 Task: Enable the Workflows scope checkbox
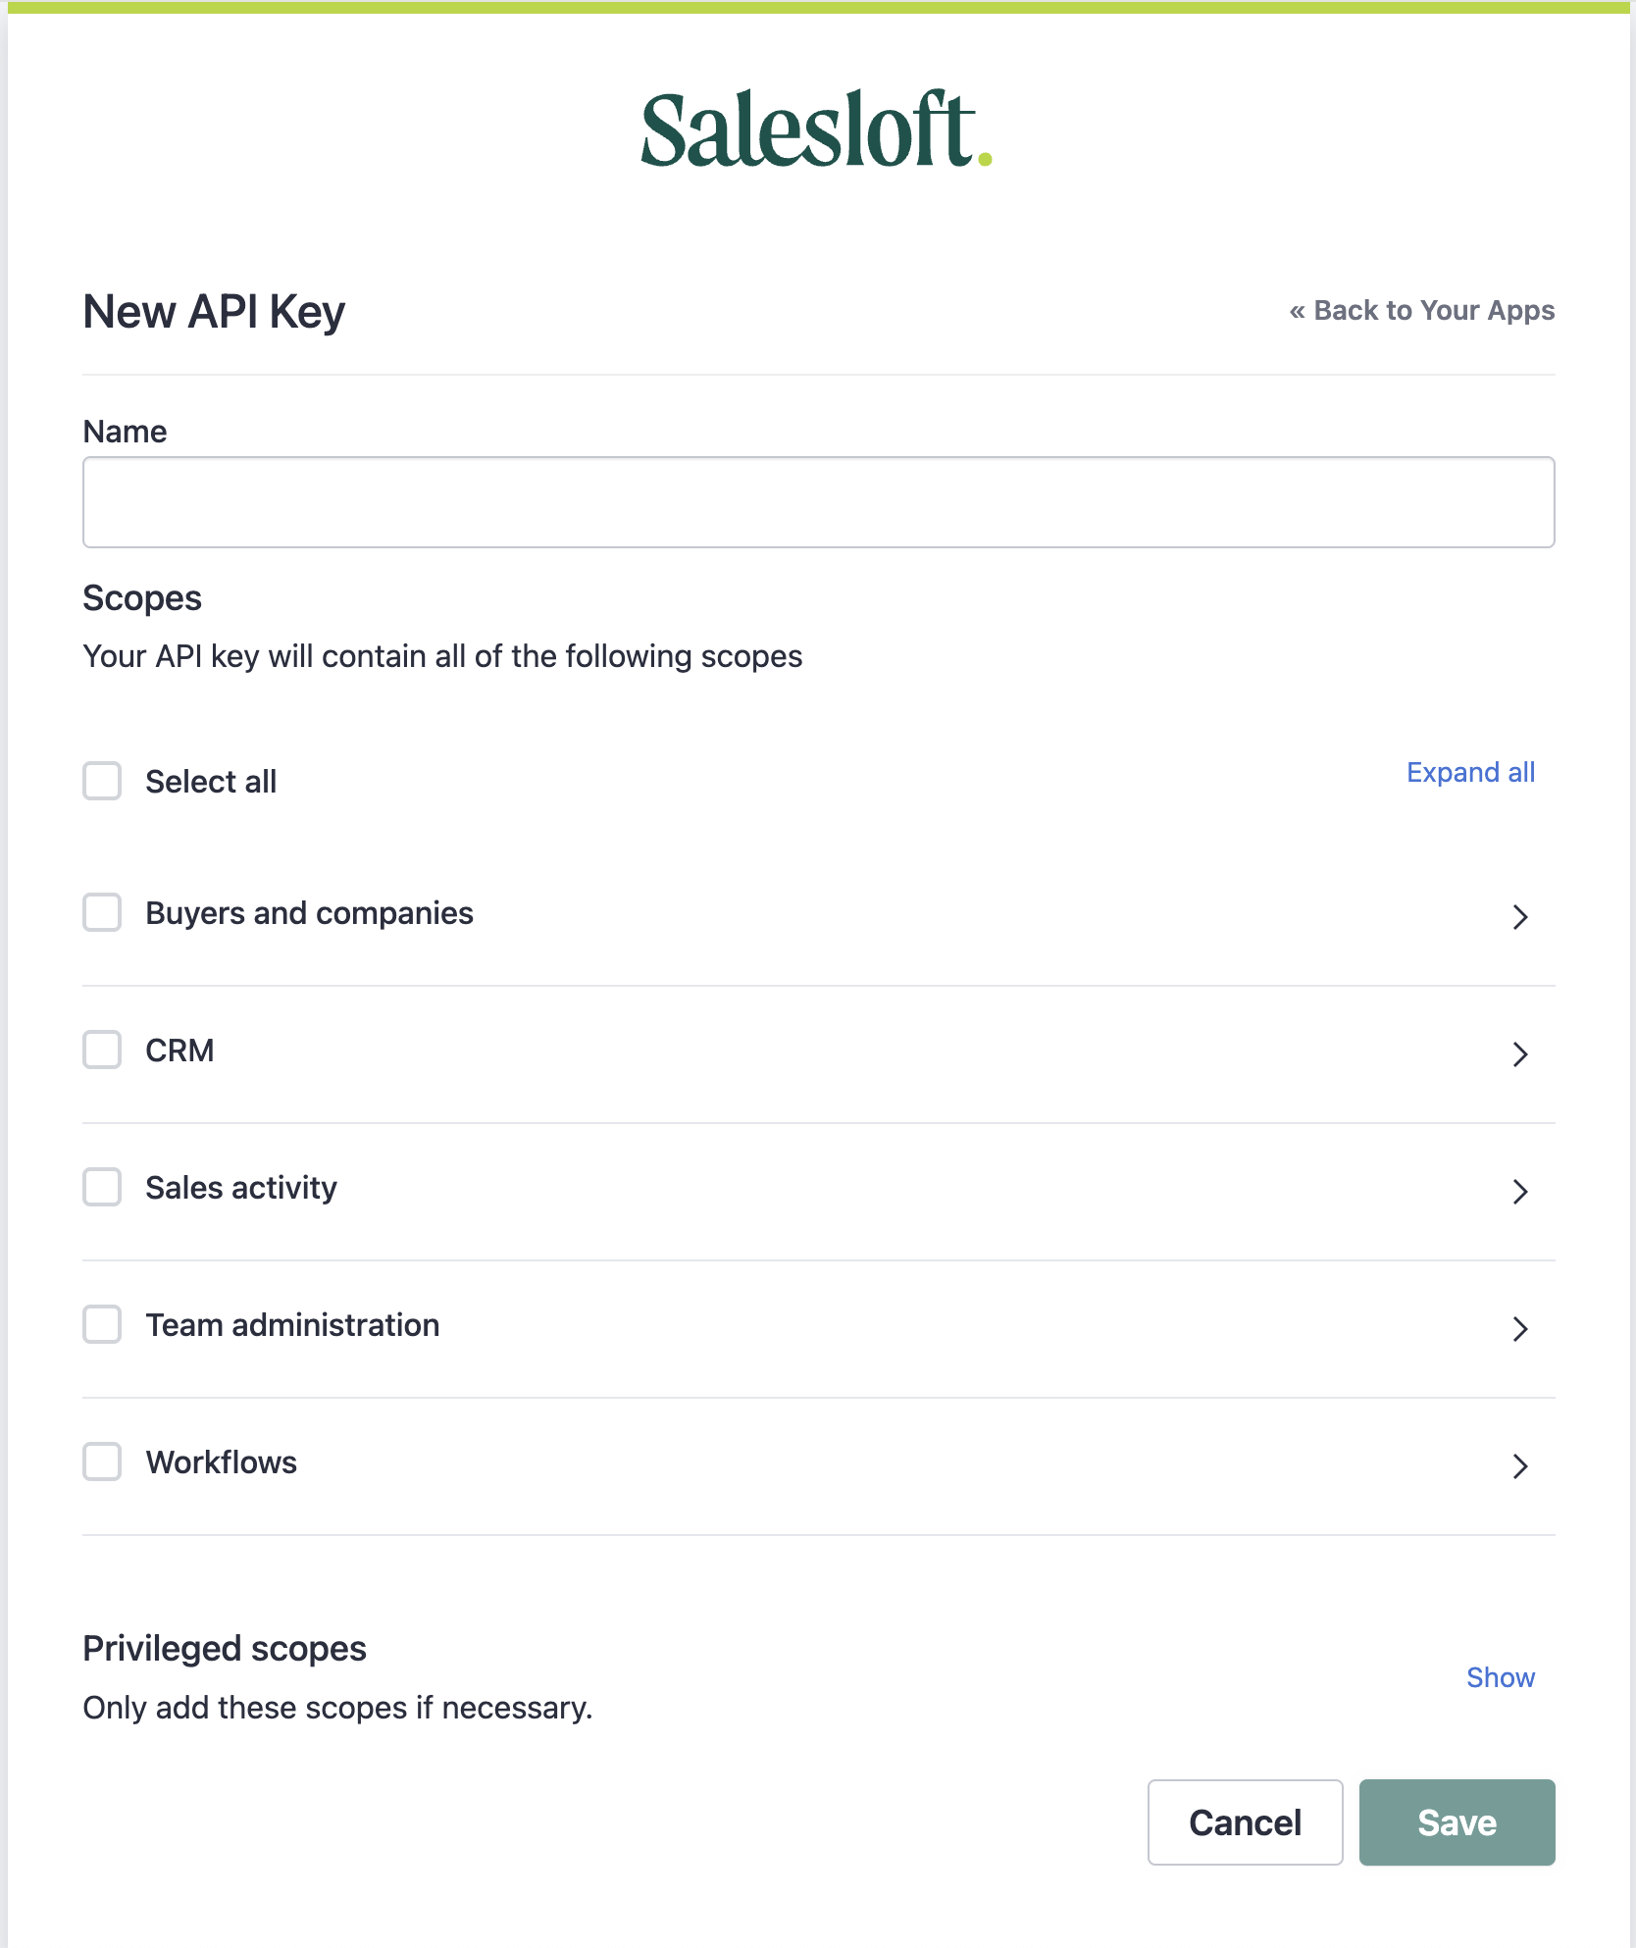click(102, 1462)
